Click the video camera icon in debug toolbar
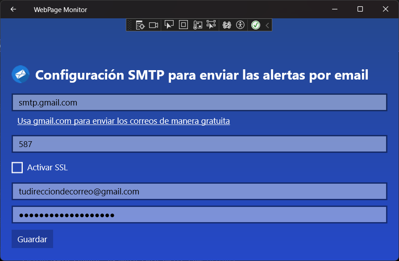399x261 pixels. click(x=154, y=25)
